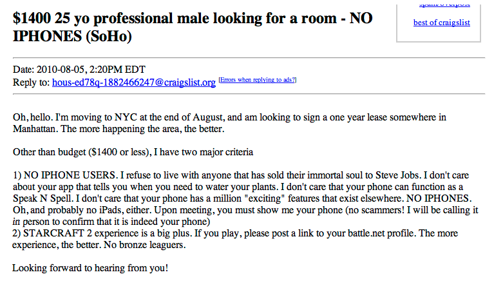Click the Date 2010-08-05 line

[79, 70]
